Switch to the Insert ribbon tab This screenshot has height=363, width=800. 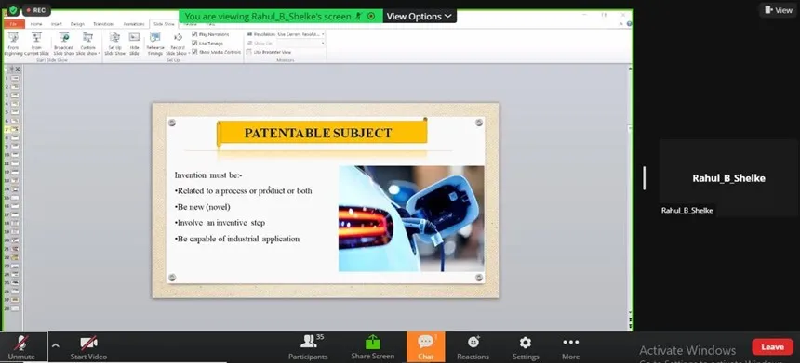click(x=56, y=24)
